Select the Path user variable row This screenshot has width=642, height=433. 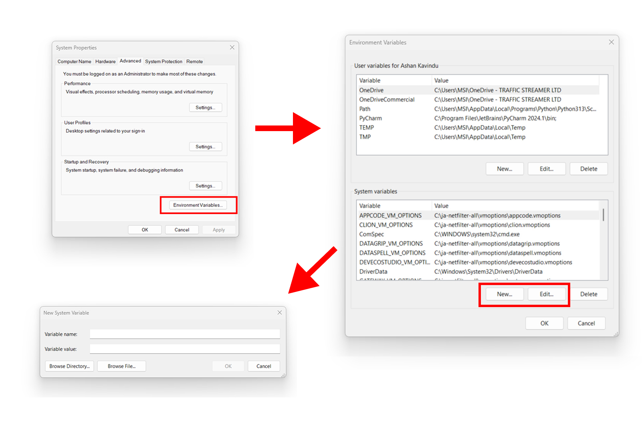click(477, 109)
